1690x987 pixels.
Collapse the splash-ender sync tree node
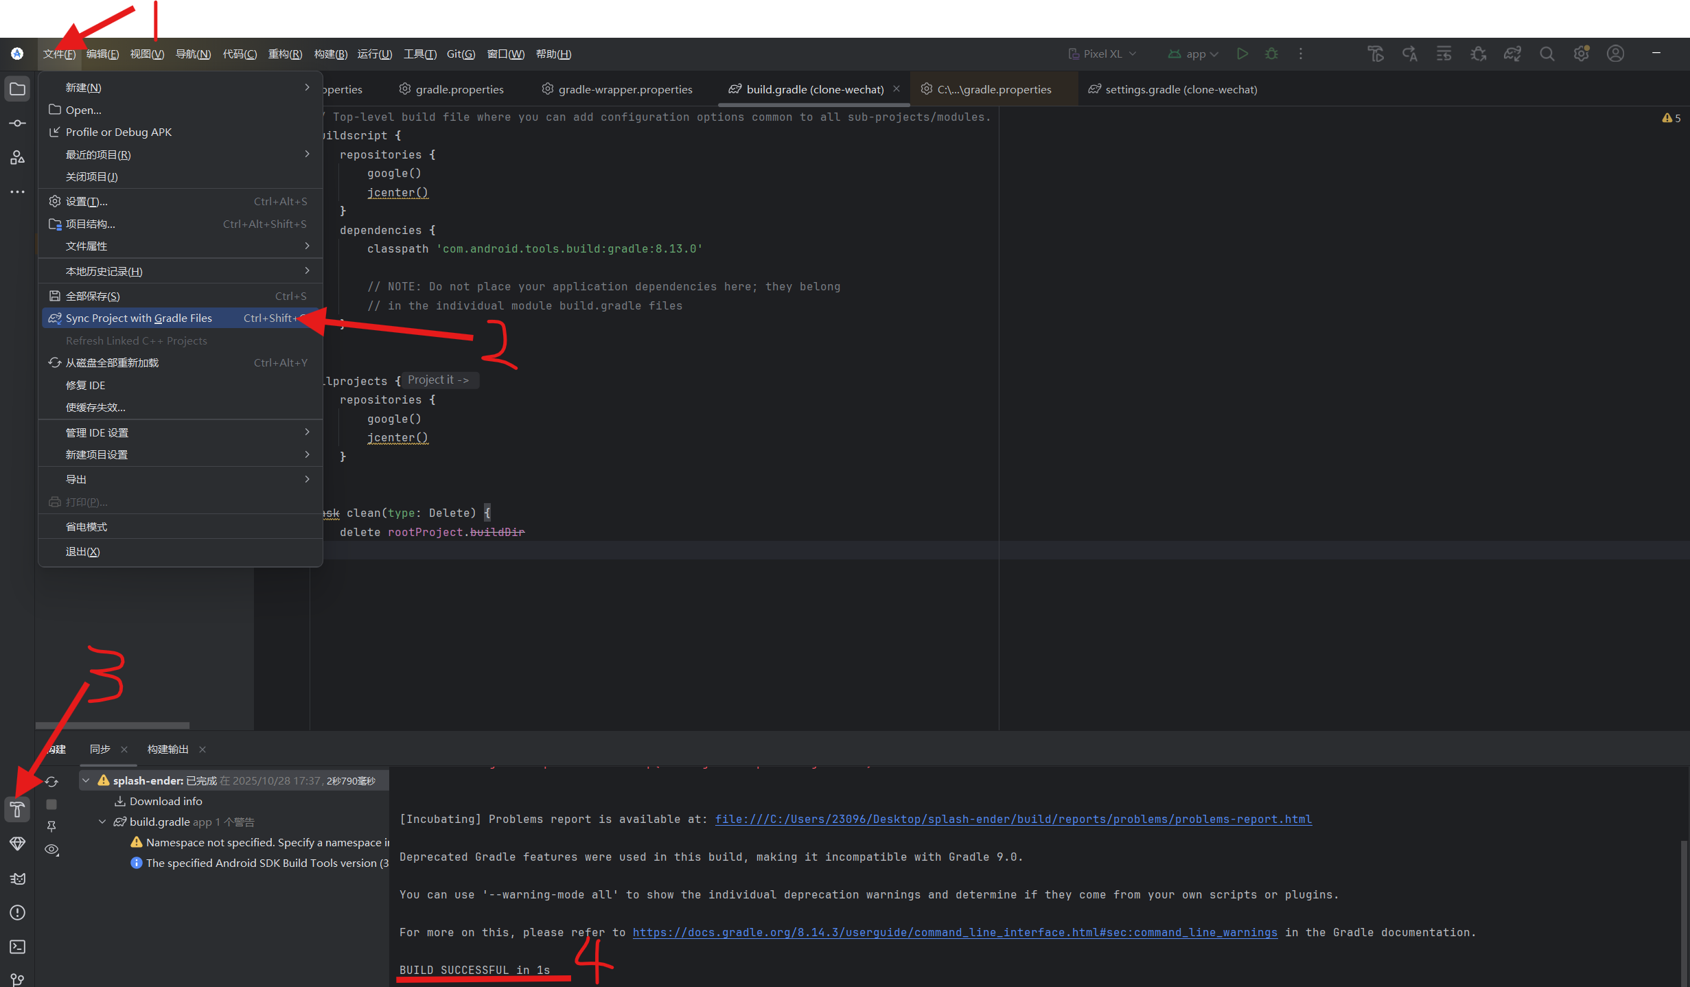(86, 780)
